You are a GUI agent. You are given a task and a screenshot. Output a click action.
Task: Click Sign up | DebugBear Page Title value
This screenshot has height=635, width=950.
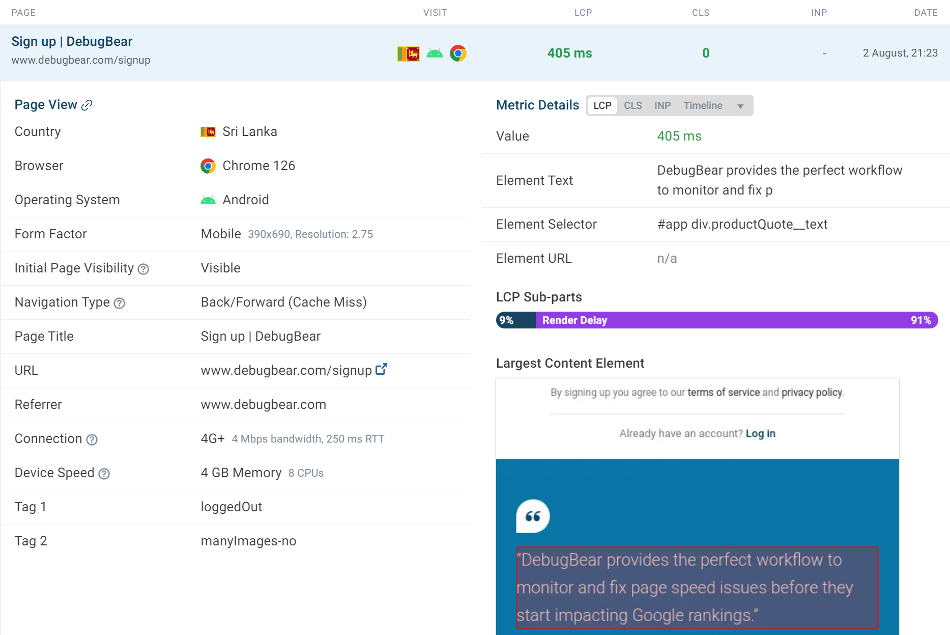261,336
